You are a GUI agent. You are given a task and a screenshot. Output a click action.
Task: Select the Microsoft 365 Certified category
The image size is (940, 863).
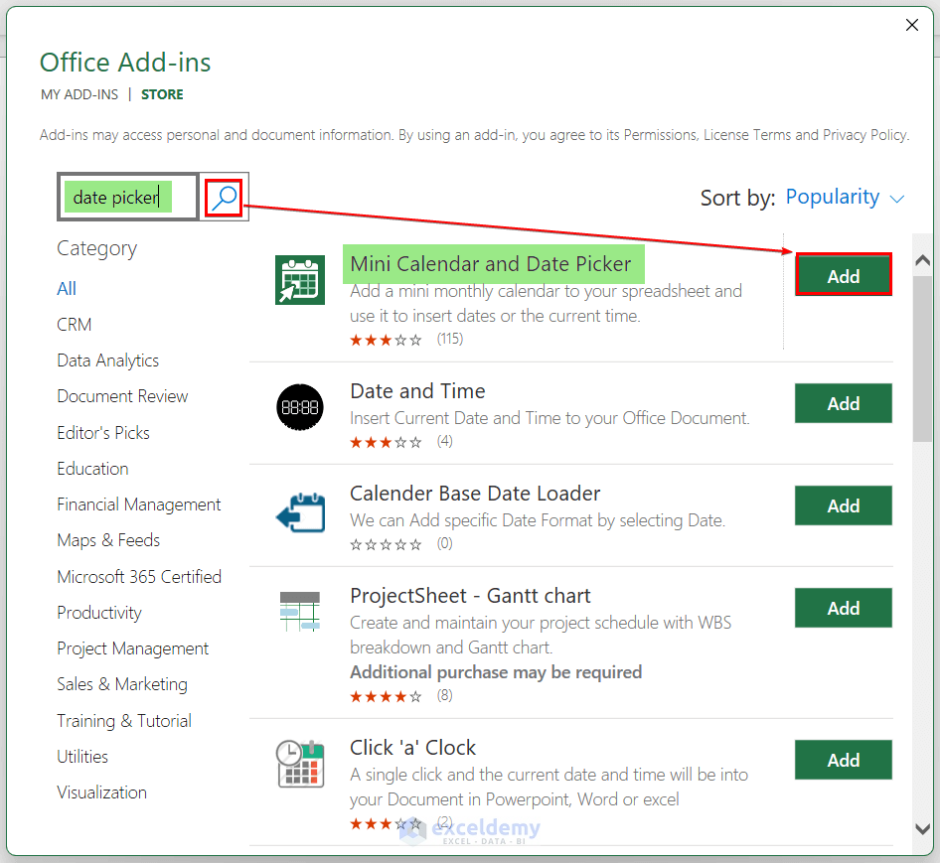139,577
